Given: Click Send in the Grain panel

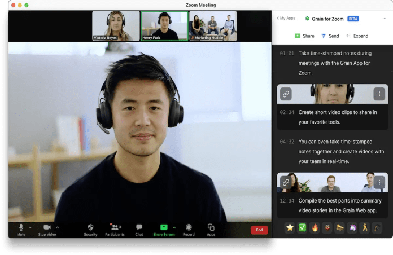Looking at the screenshot, I should tap(330, 36).
